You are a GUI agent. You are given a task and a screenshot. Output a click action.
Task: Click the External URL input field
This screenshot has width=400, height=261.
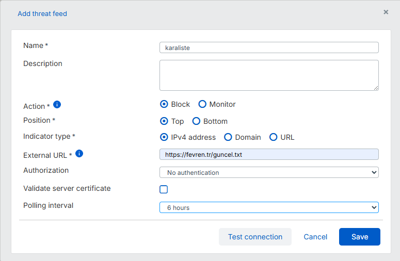pos(269,154)
